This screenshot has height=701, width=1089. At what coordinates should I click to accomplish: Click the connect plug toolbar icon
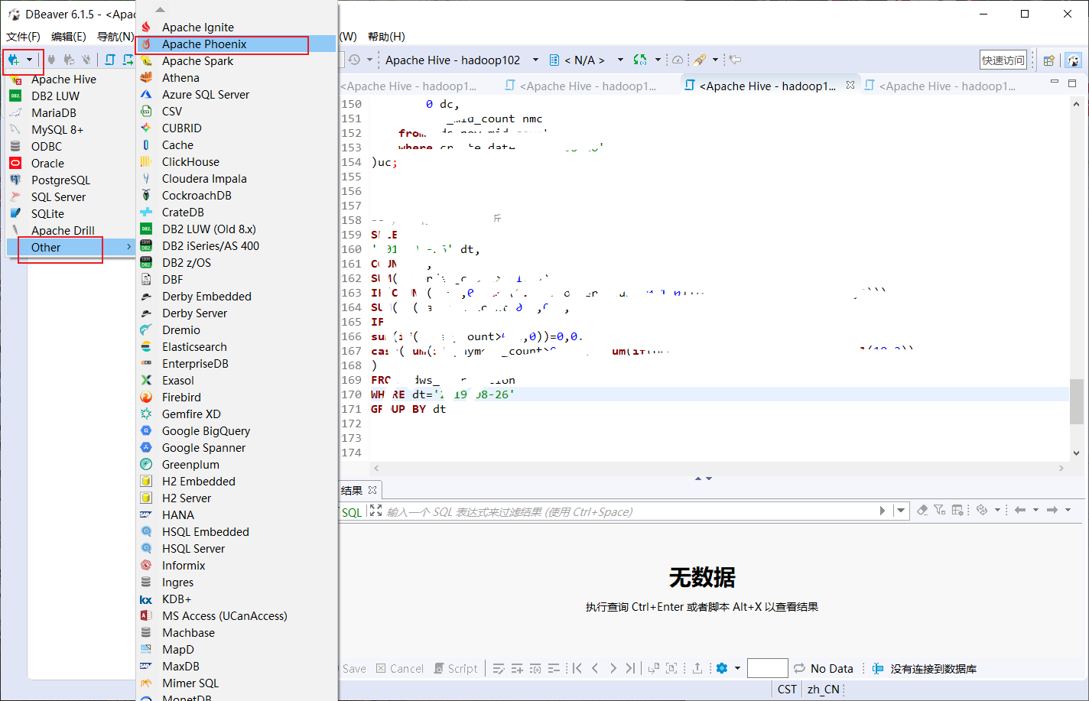52,60
